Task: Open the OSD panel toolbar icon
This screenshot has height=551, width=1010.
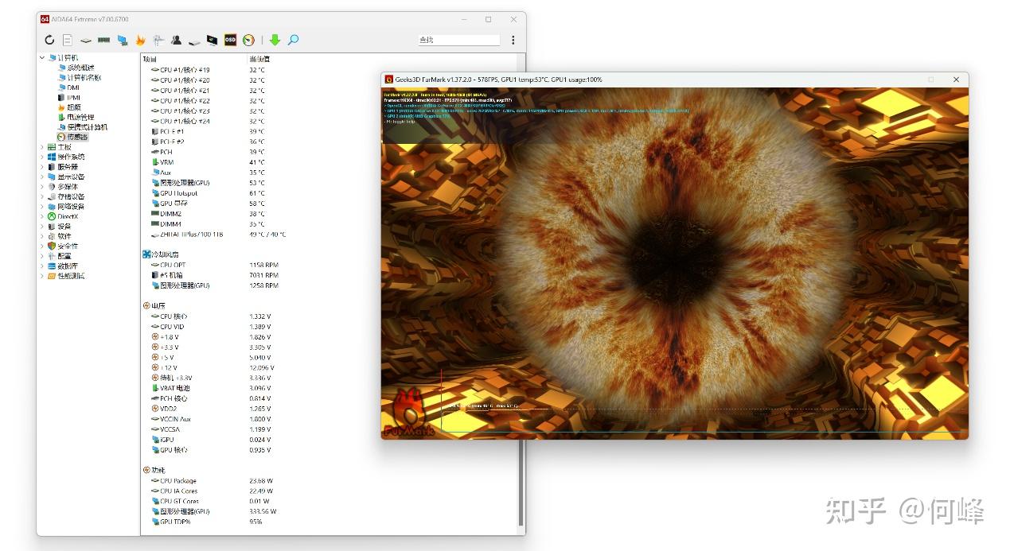Action: 230,40
